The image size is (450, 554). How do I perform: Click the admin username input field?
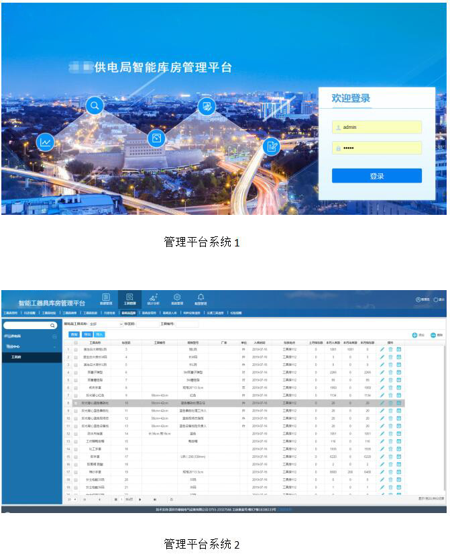[x=380, y=127]
